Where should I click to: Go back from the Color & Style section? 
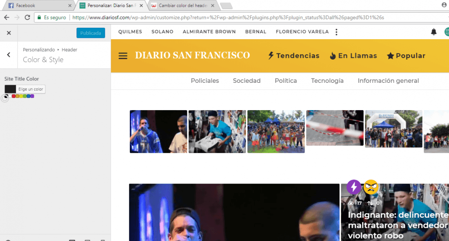coord(9,55)
